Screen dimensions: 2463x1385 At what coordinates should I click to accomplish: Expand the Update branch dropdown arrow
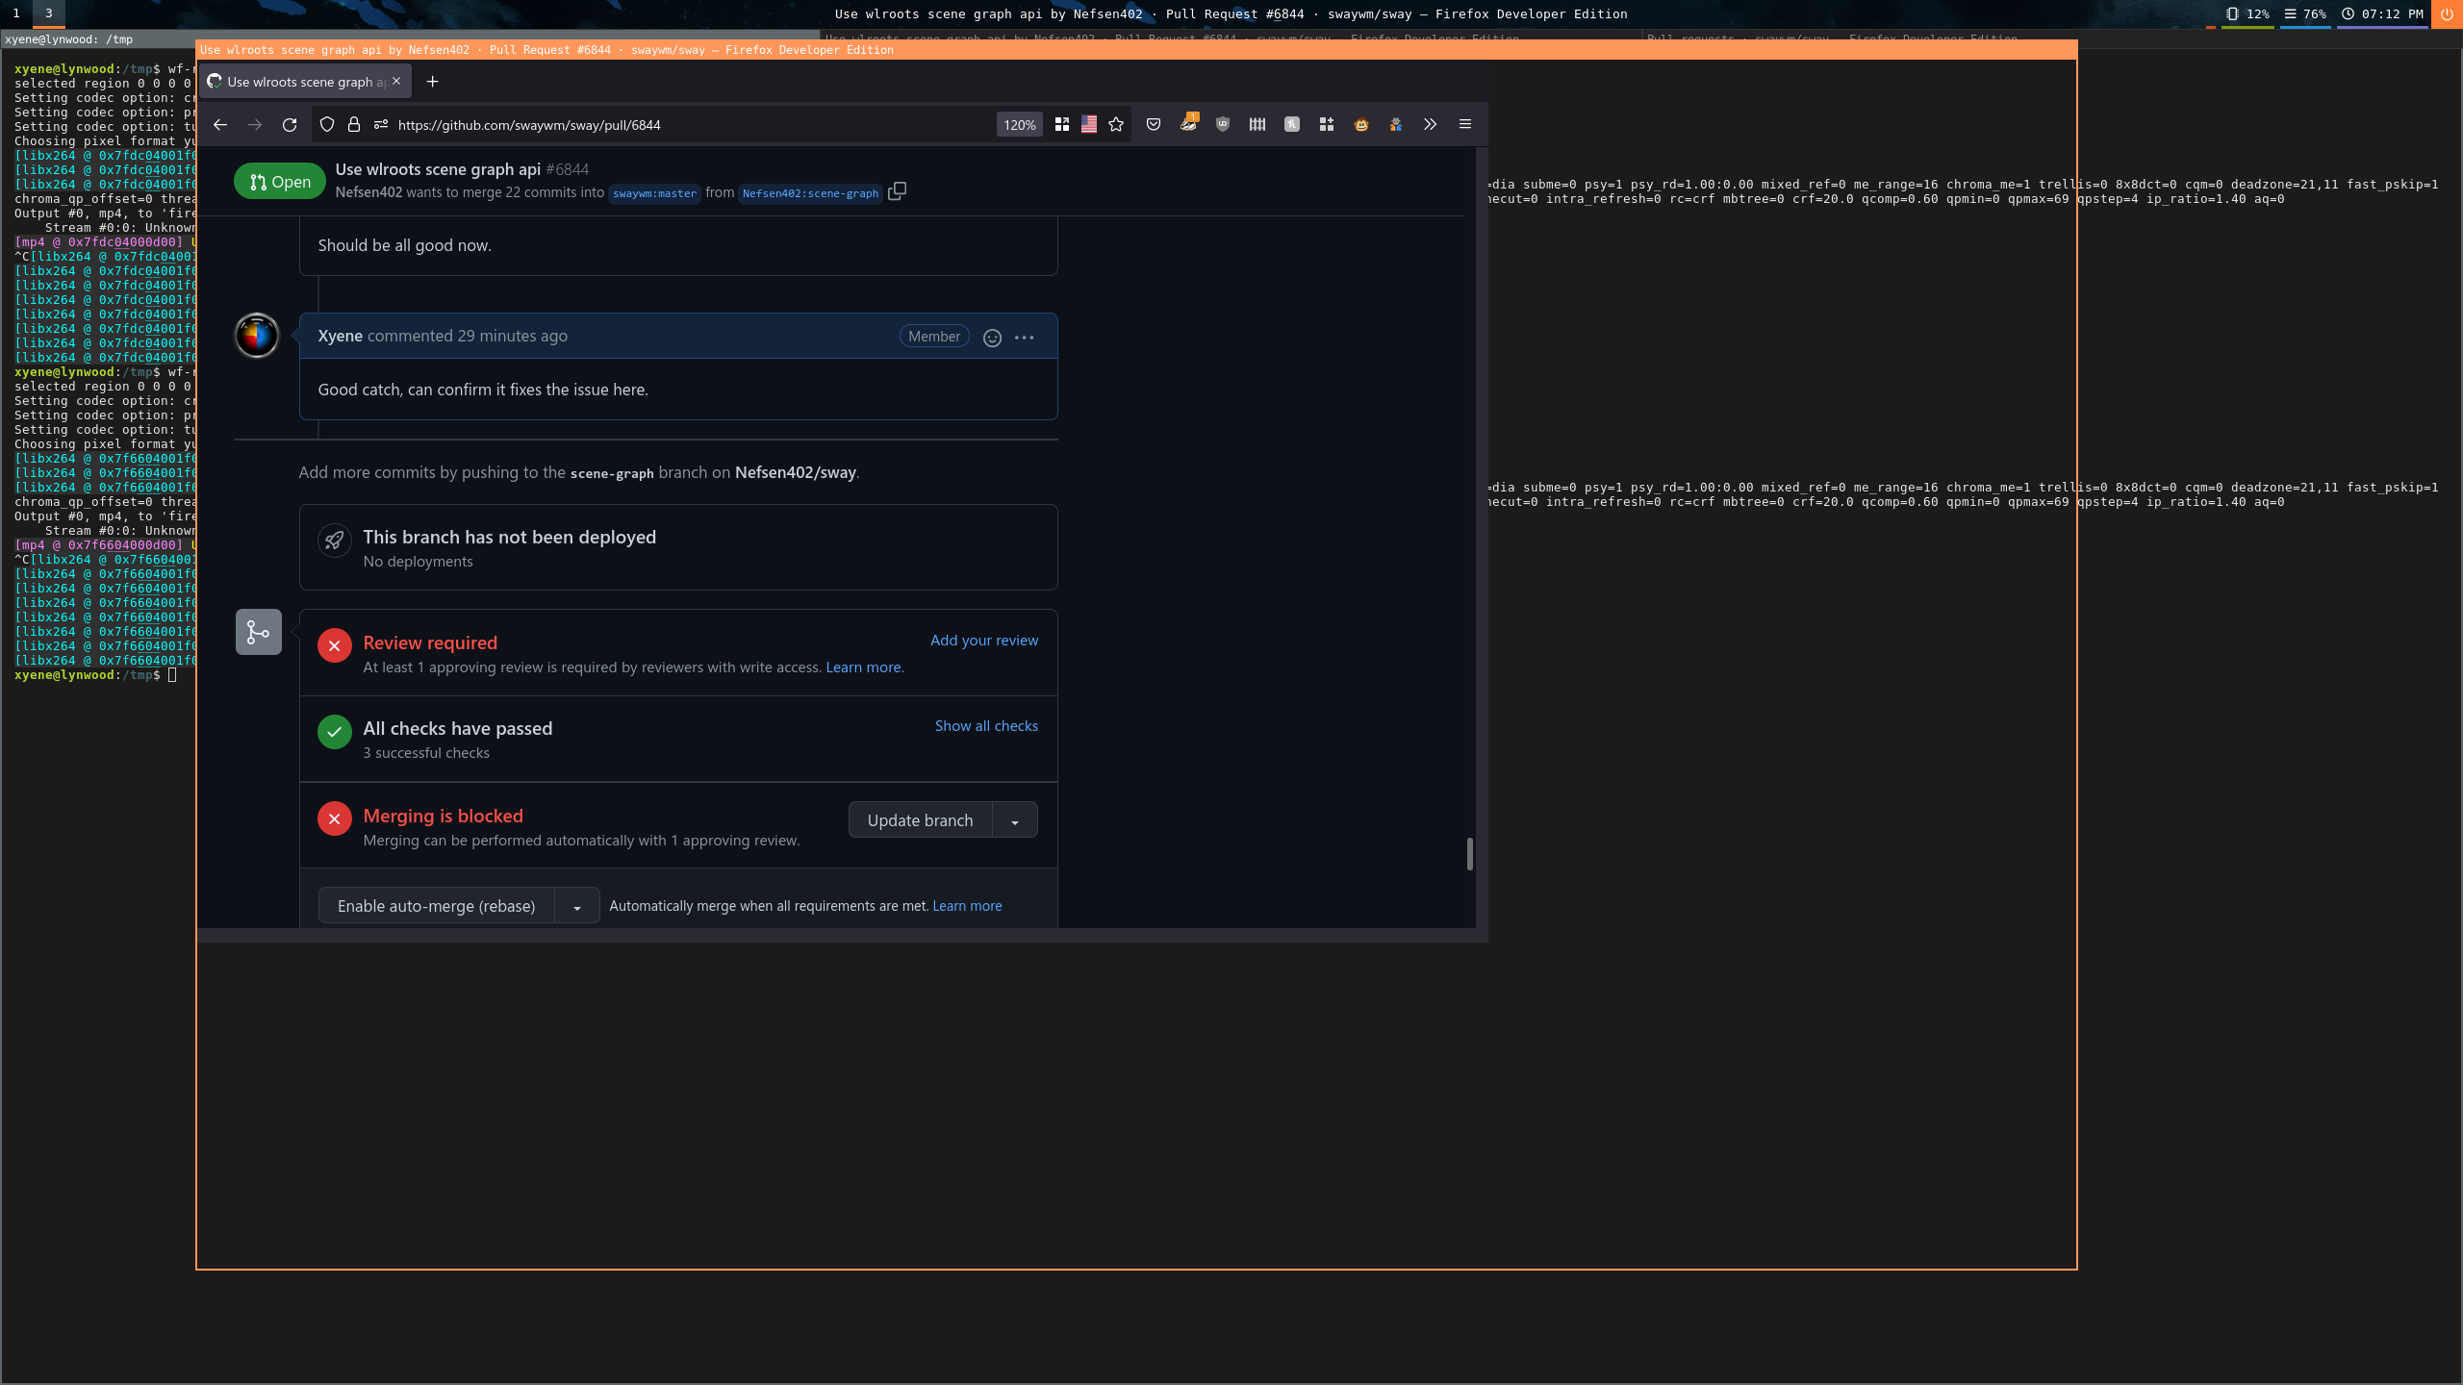click(x=1014, y=821)
